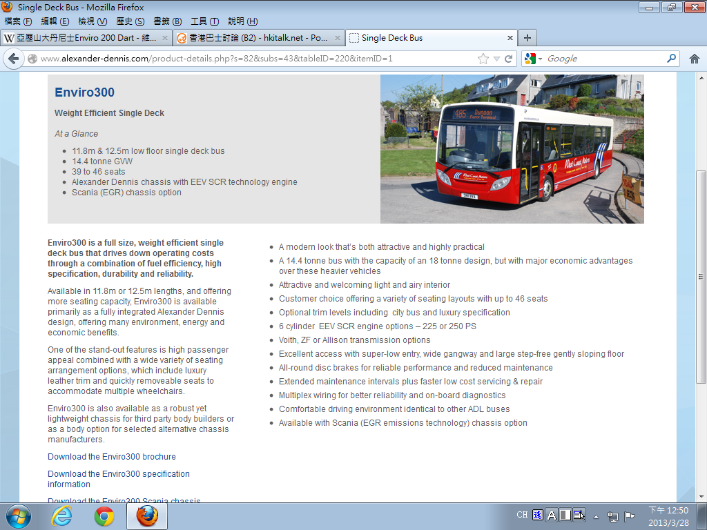707x530 pixels.
Task: Open history dropdown arrow in URL bar
Action: coord(496,59)
